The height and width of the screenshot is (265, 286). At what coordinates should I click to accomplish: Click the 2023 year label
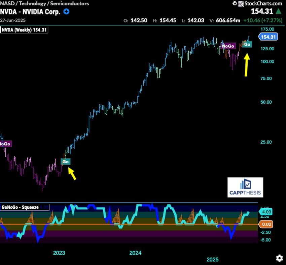[59, 253]
